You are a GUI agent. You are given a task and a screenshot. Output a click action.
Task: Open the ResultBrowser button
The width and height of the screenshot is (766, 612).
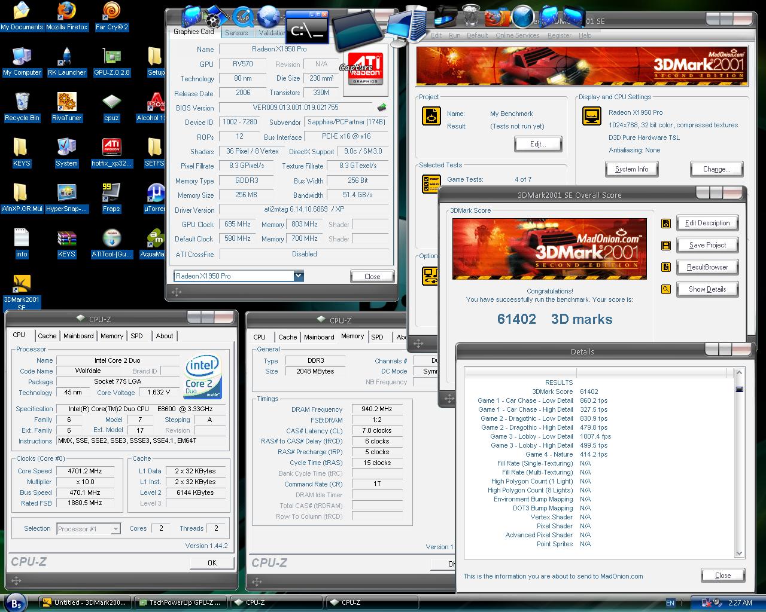point(707,267)
